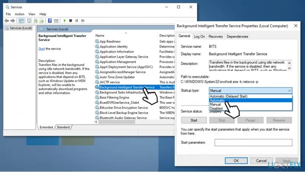Image resolution: width=305 pixels, height=172 pixels.
Task: Open the View menu
Action: [x=32, y=14]
